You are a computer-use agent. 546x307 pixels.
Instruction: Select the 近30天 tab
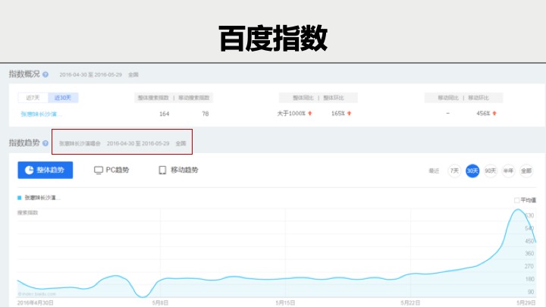click(63, 98)
